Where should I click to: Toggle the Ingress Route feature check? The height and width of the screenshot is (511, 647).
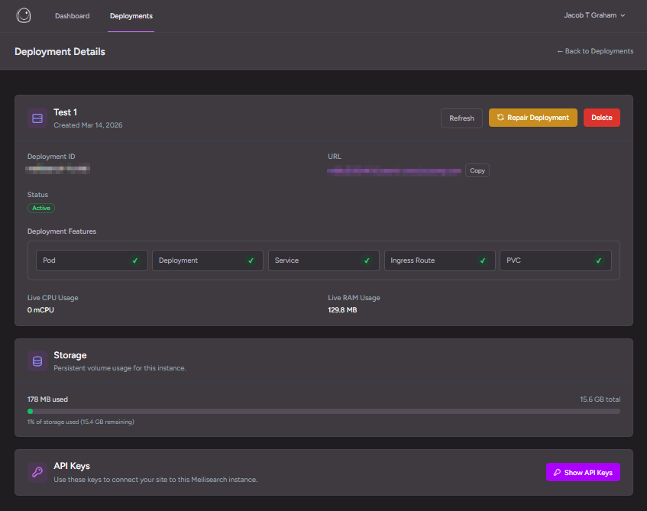482,260
